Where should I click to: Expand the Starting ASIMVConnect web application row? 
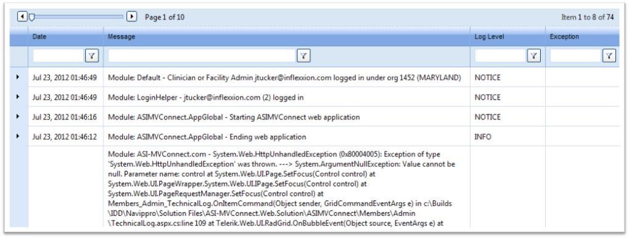pos(18,116)
